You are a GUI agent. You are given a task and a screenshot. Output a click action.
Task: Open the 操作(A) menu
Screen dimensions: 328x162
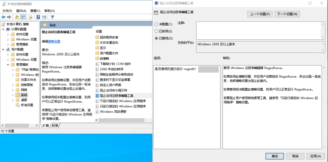(x=21, y=11)
